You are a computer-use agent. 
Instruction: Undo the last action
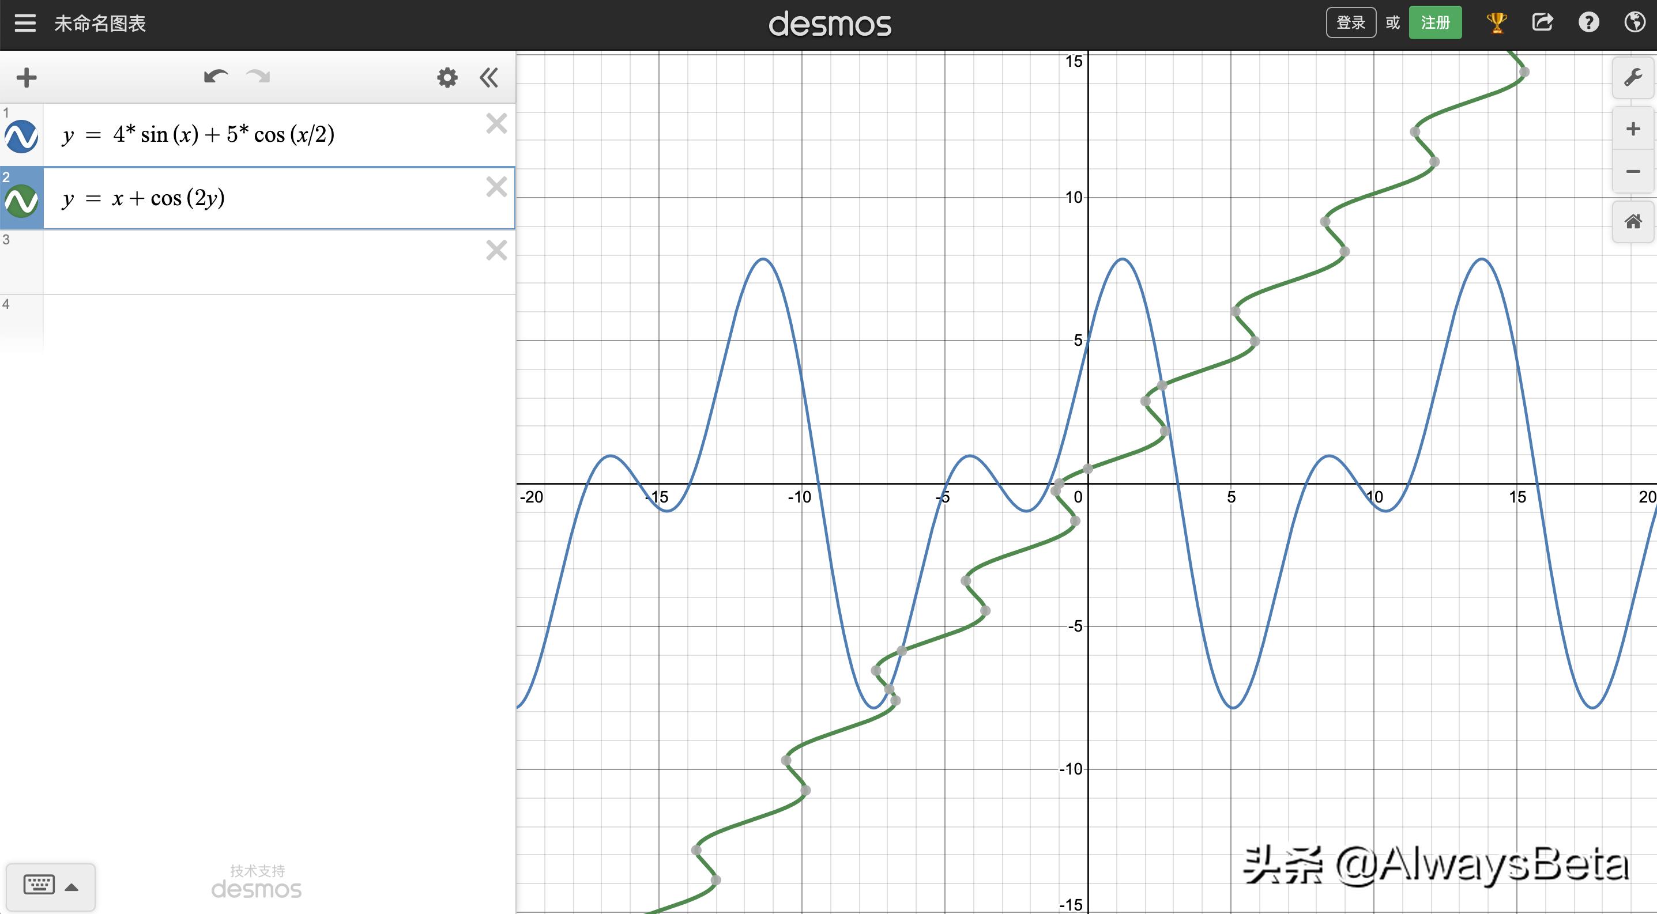point(216,77)
